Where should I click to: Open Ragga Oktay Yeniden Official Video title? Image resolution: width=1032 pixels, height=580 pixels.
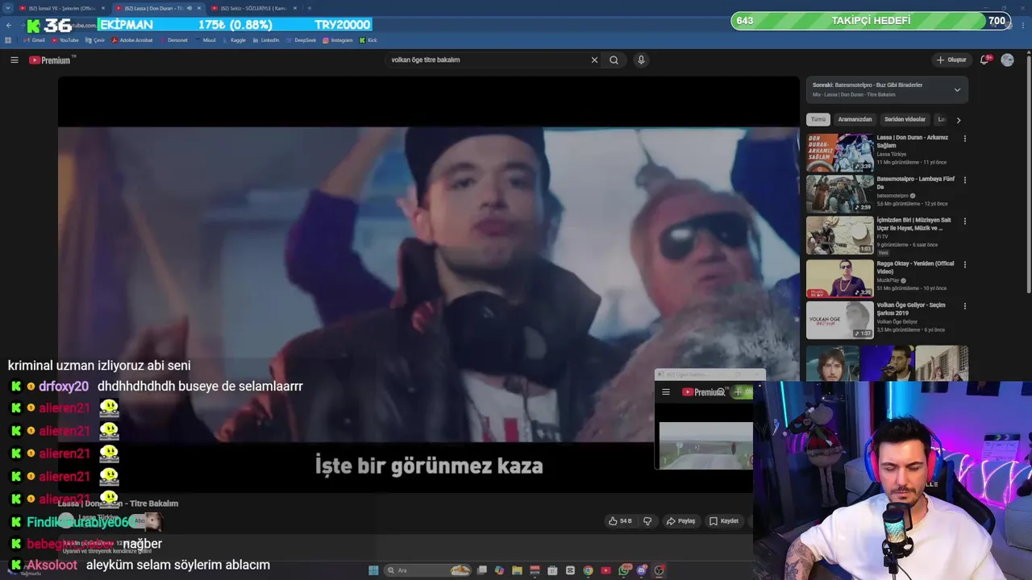915,267
